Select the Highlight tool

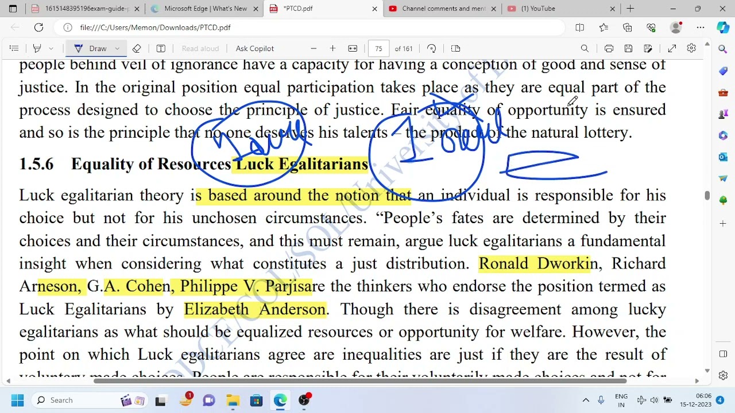(x=37, y=49)
